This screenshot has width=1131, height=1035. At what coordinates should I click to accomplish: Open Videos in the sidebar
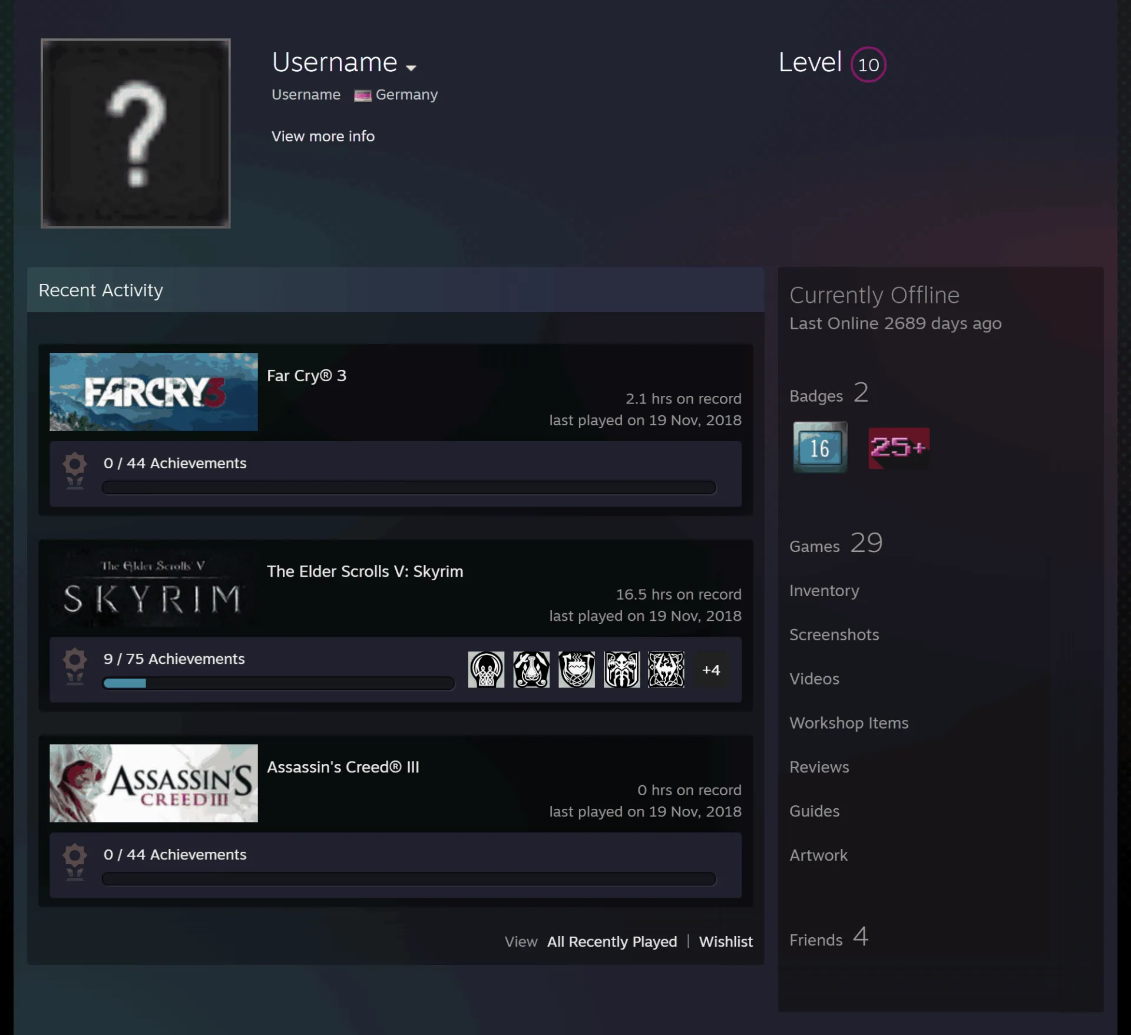[814, 679]
